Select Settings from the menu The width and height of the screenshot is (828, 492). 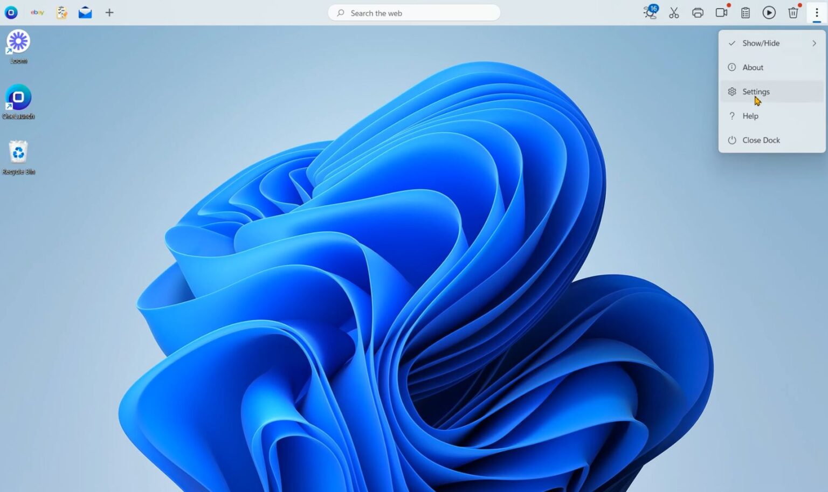tap(756, 92)
